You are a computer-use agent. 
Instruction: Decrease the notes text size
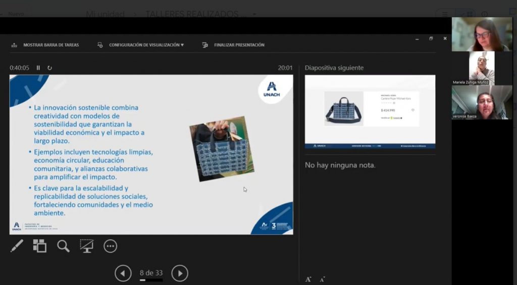[322, 279]
